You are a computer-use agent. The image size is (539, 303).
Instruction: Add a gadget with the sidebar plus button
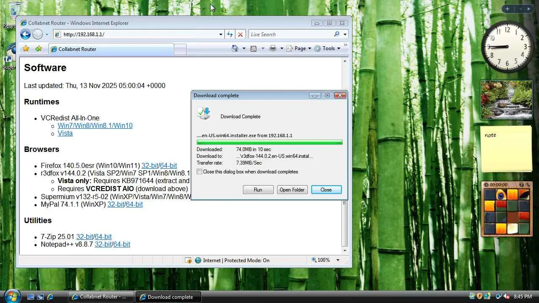(507, 9)
